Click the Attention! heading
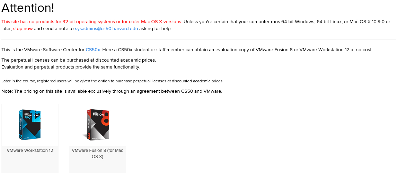 click(x=28, y=8)
